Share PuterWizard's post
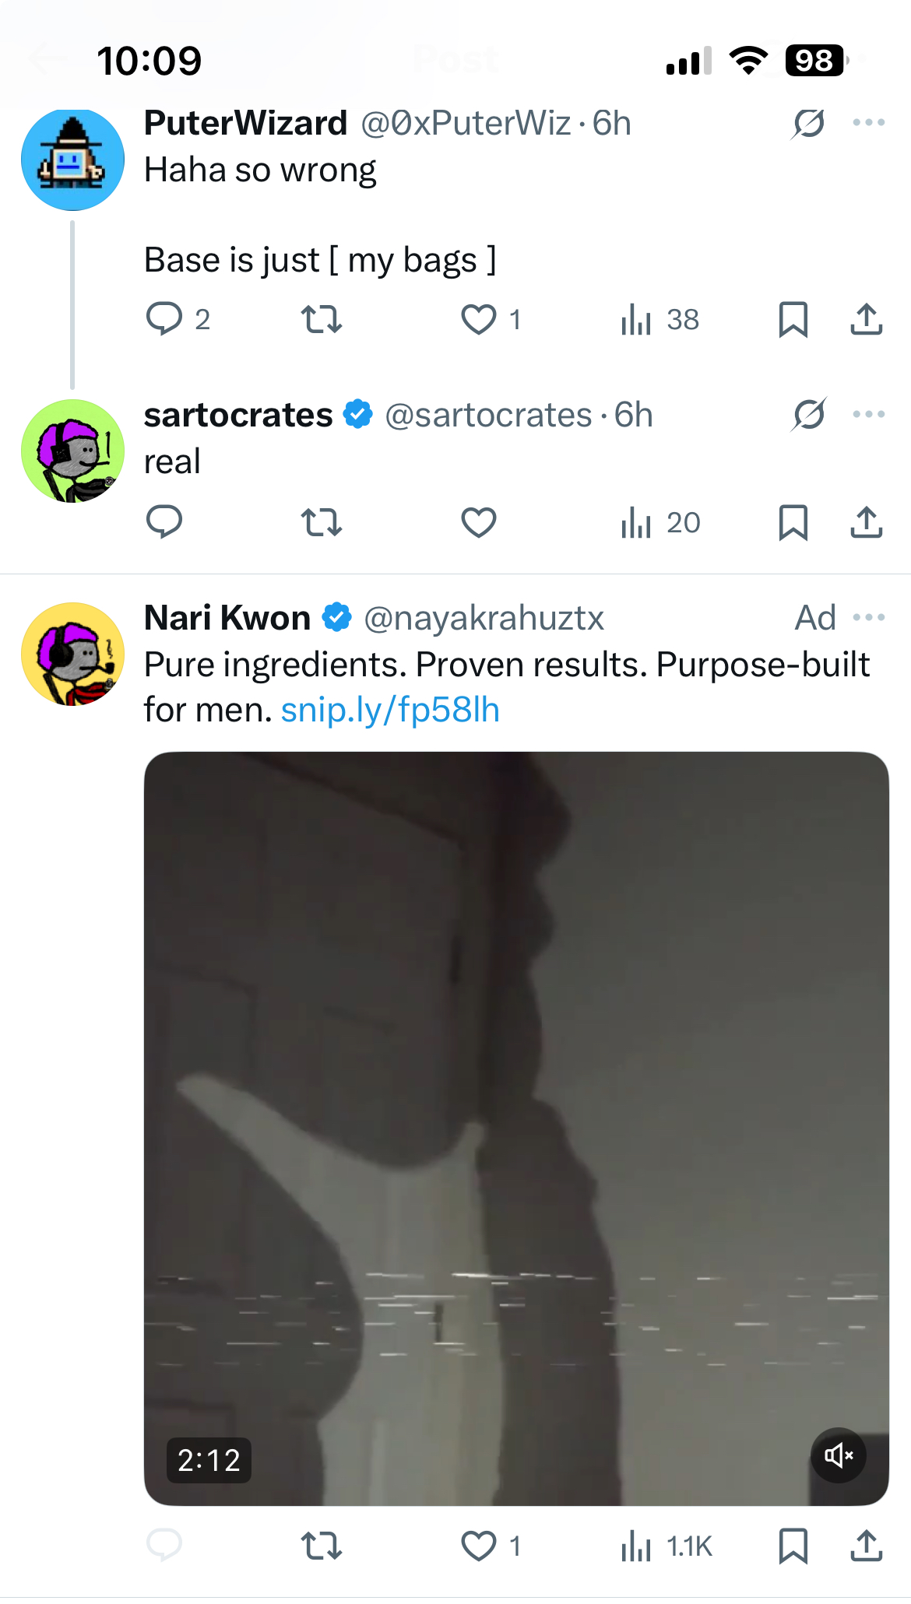 (866, 319)
